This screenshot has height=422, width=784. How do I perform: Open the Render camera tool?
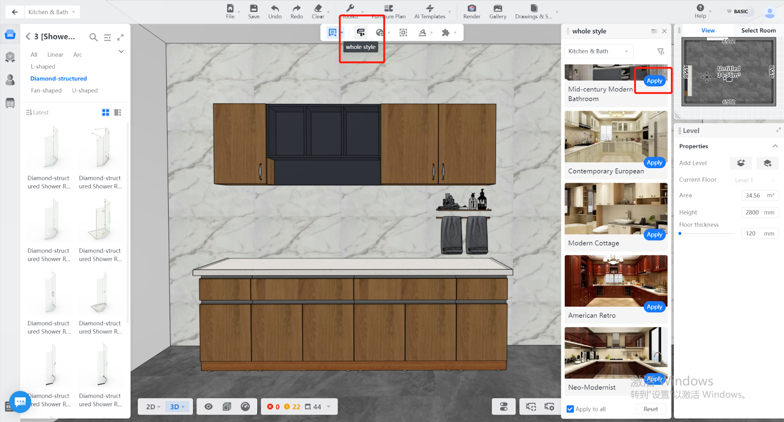point(471,8)
